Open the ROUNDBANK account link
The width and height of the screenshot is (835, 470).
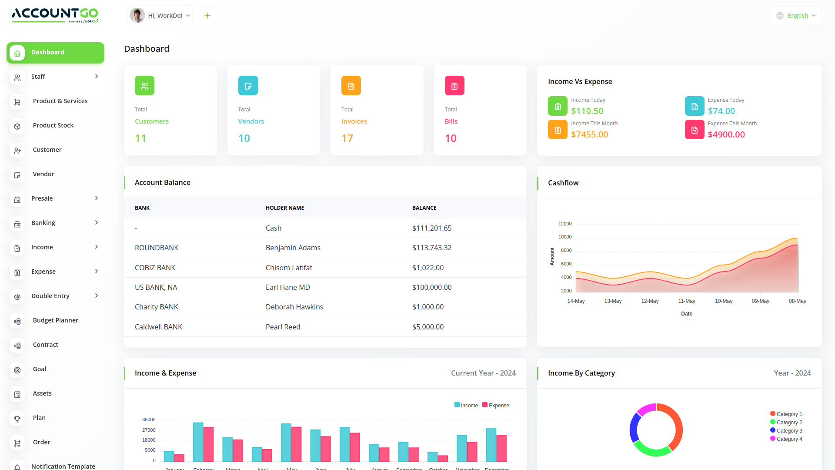157,248
